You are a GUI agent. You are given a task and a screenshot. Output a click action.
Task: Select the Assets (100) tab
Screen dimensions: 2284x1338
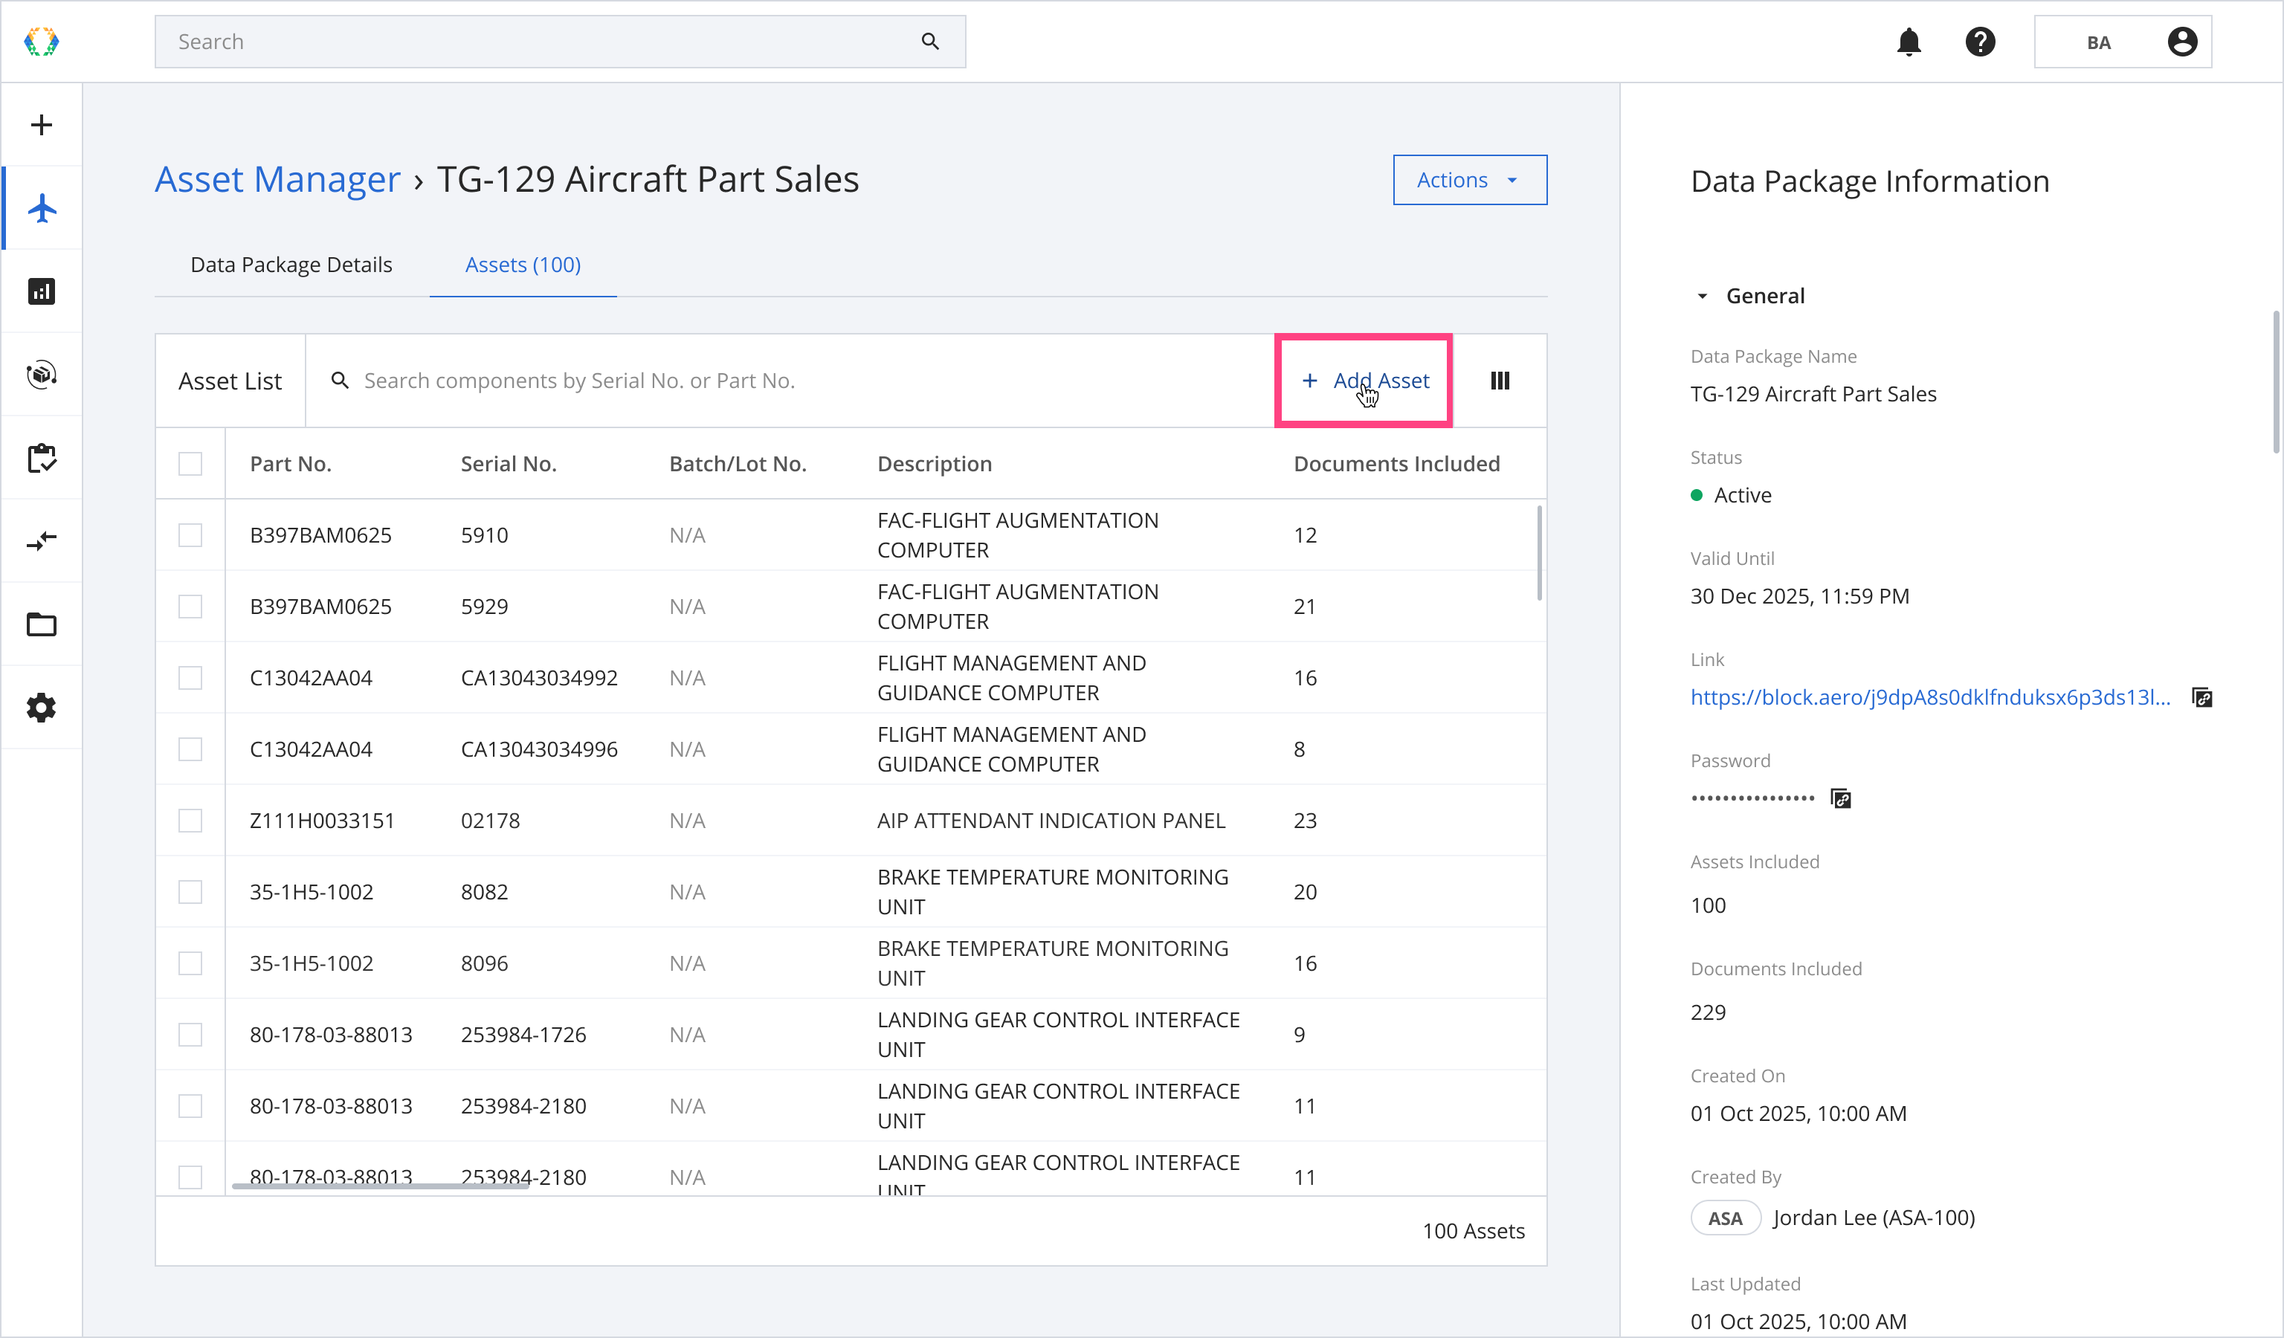[523, 265]
